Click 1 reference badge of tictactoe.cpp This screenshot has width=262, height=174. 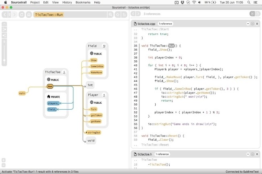[x=165, y=24]
